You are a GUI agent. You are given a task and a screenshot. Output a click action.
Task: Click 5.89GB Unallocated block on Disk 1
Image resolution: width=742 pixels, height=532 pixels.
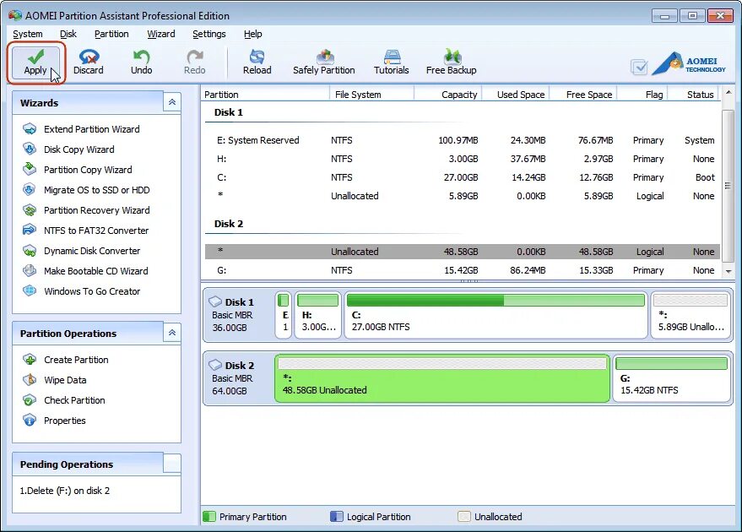tap(691, 315)
